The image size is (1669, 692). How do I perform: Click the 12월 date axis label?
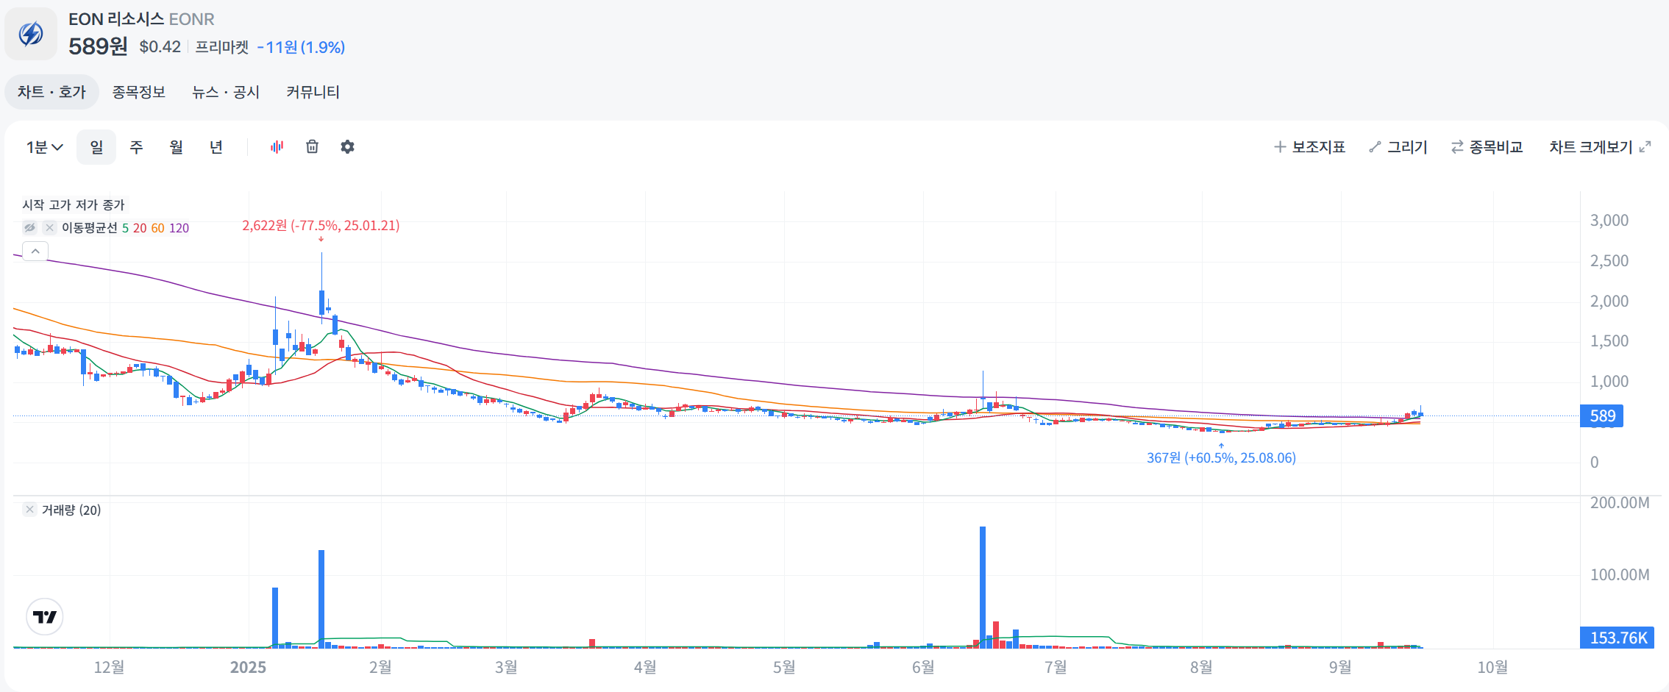tap(109, 667)
